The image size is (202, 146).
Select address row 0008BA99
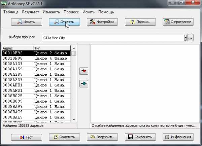(36, 107)
